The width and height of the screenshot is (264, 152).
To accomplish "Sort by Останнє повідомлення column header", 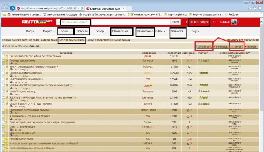I will [234, 53].
